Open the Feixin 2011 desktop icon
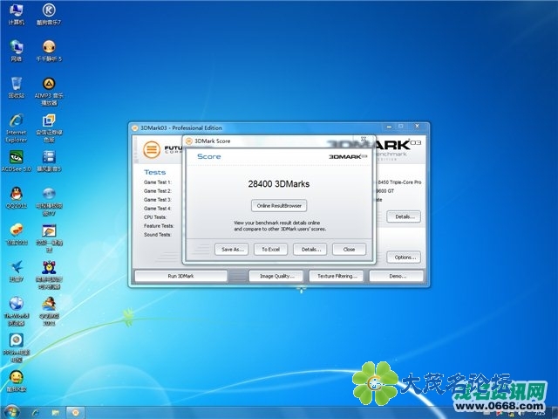The height and width of the screenshot is (419, 558). (16, 235)
